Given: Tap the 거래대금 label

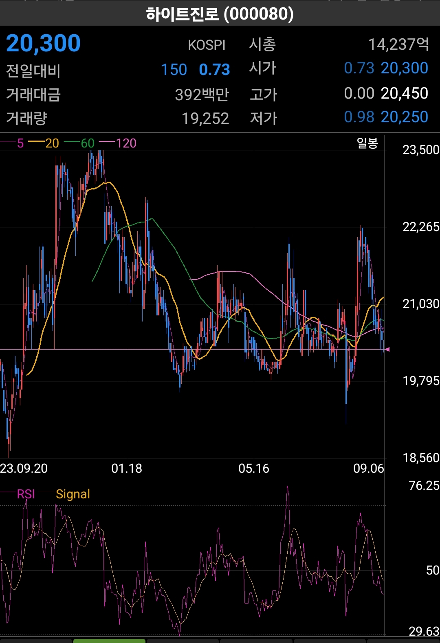Looking at the screenshot, I should [x=33, y=95].
